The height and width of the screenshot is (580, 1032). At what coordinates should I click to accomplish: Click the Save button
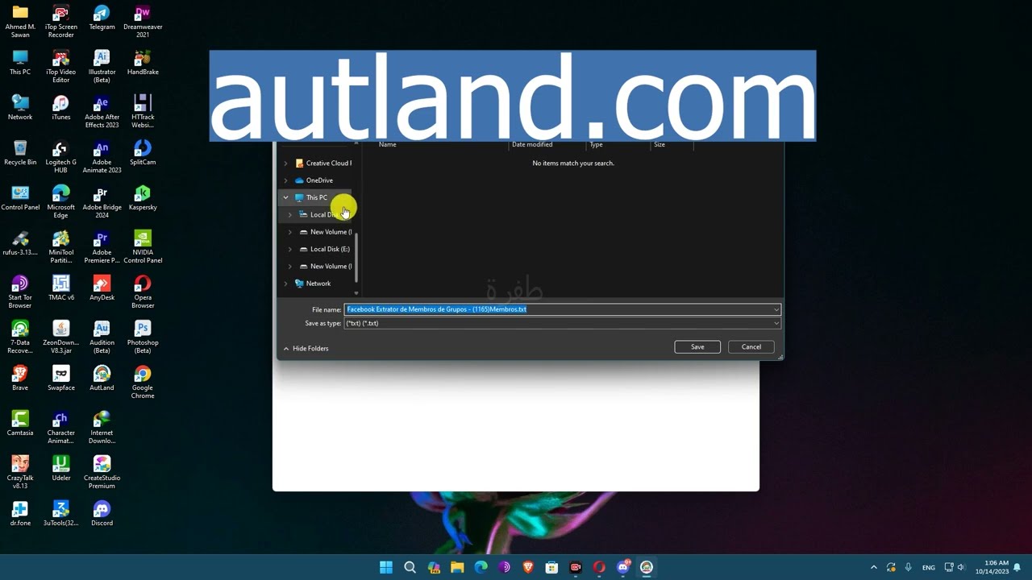point(697,347)
